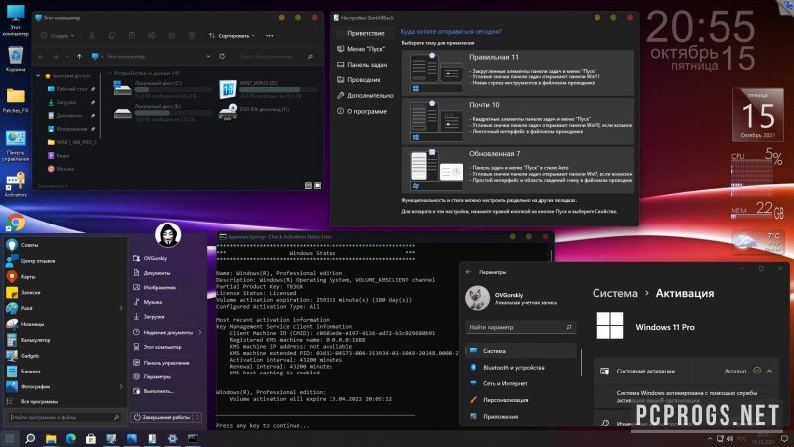This screenshot has height=447, width=794.
Task: Collapse the Состояние активации section
Action: 770,371
